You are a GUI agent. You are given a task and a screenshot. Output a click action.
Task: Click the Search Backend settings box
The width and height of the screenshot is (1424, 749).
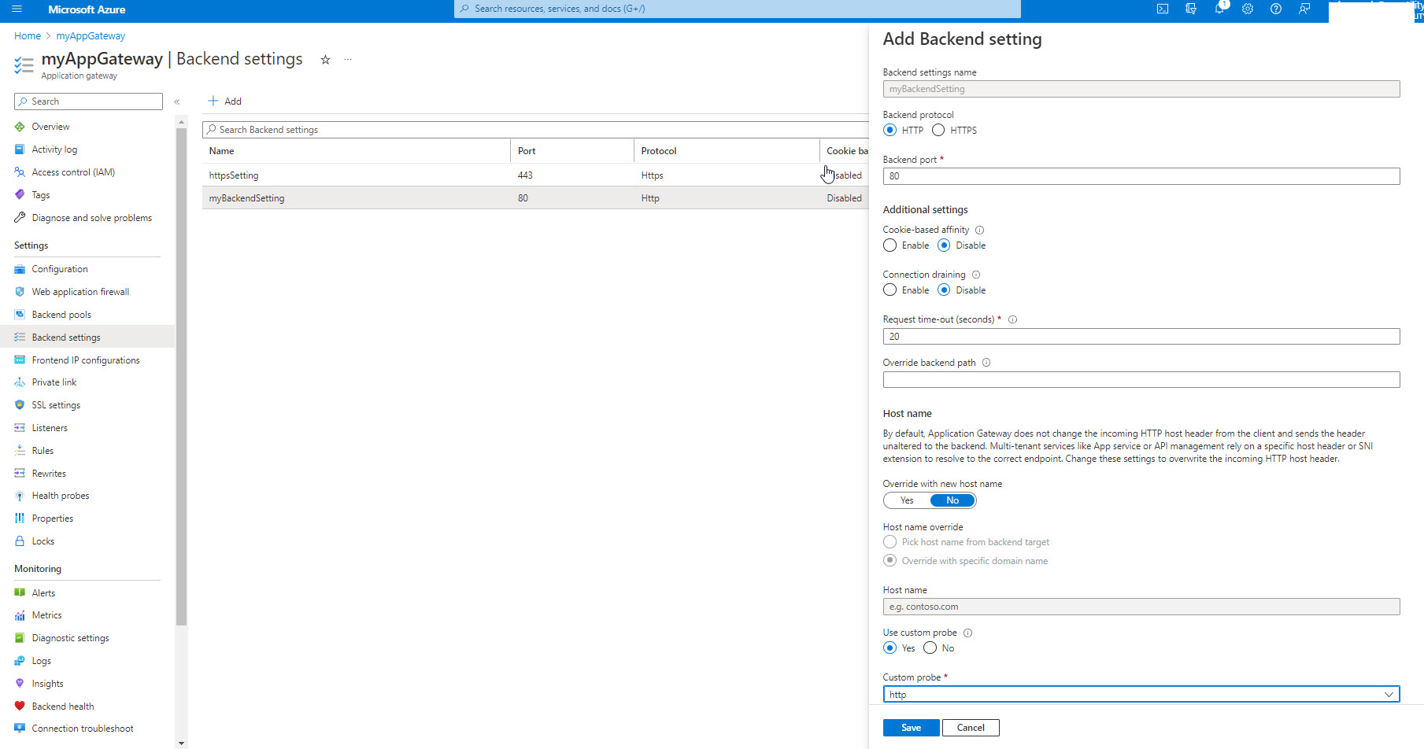pyautogui.click(x=535, y=130)
